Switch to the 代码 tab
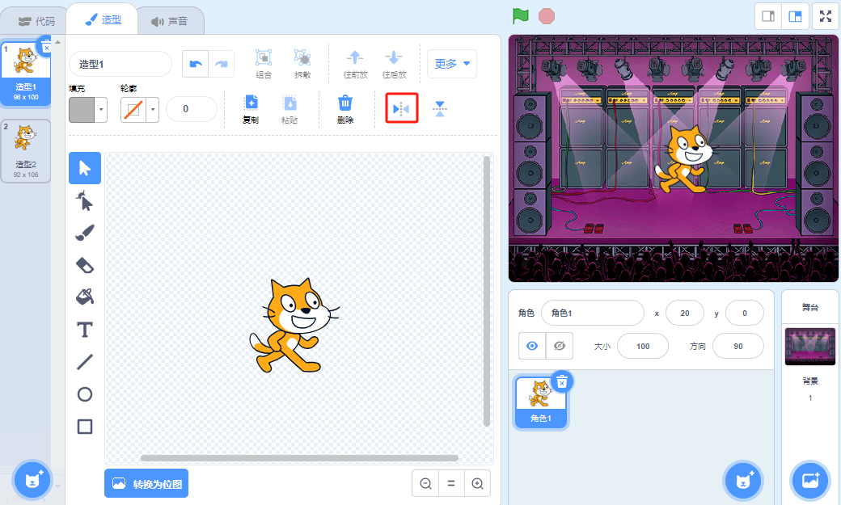The height and width of the screenshot is (505, 841). (x=36, y=21)
